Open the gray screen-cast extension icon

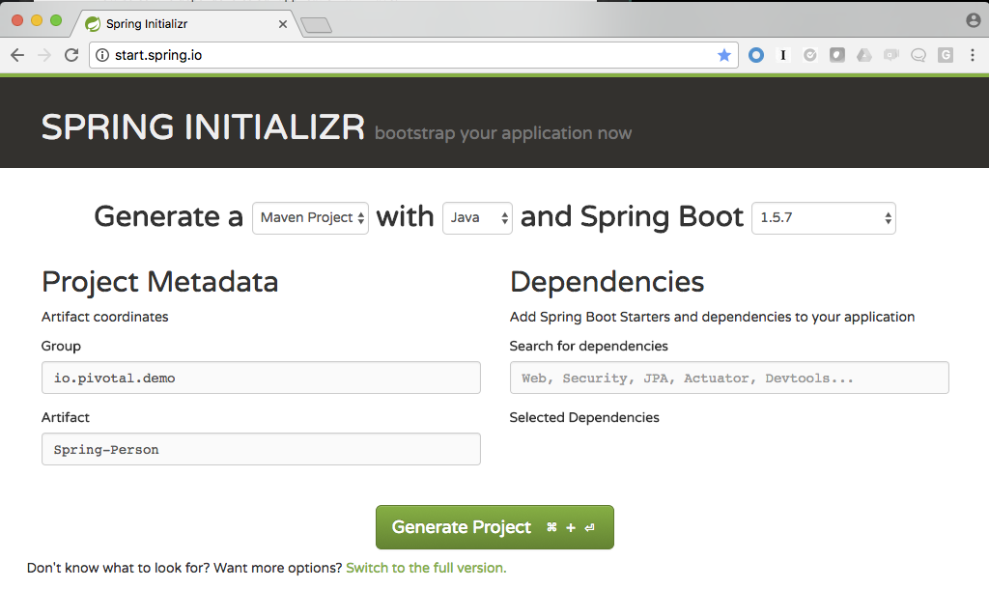coord(891,55)
